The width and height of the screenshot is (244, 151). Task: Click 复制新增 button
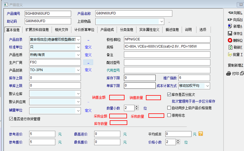235,65
